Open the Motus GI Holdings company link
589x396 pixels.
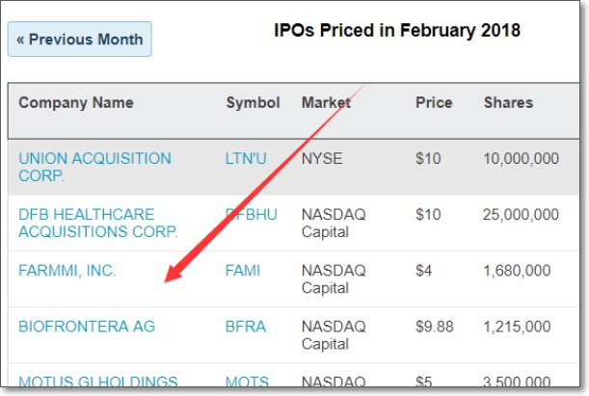98,383
